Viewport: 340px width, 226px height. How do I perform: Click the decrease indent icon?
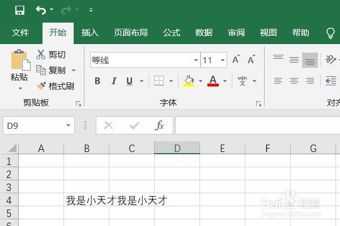(x=331, y=81)
